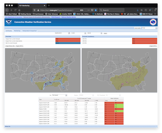Open Vx Methods bookmark
The height and width of the screenshot is (133, 162).
point(98,14)
